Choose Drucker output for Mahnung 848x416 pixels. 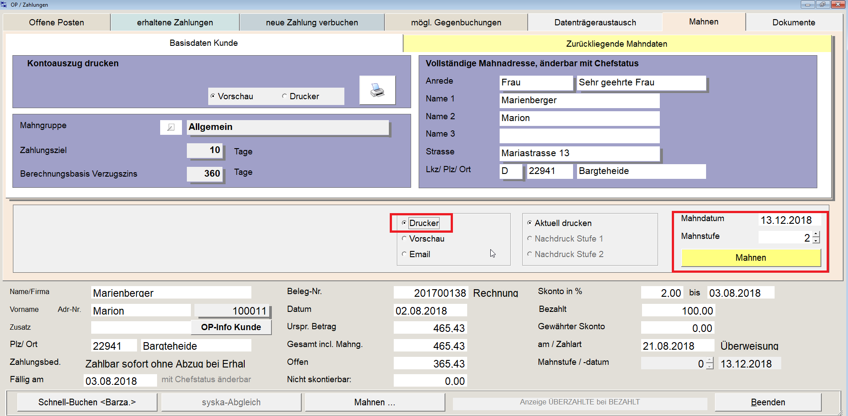coord(420,223)
